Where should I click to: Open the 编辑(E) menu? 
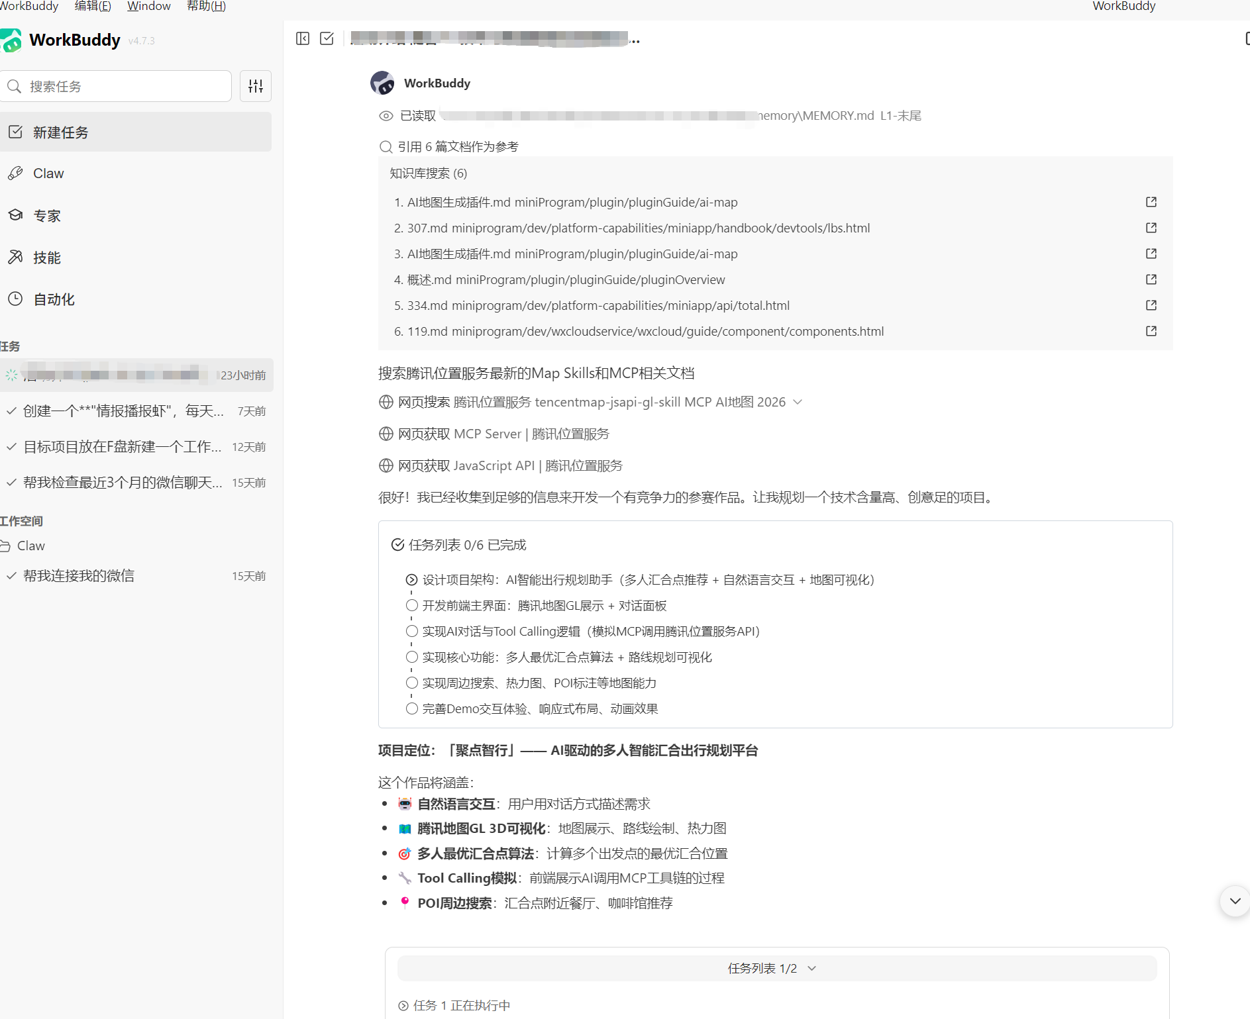tap(92, 6)
